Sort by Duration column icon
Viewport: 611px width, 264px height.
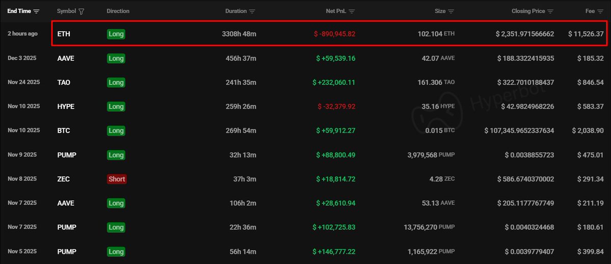[252, 11]
